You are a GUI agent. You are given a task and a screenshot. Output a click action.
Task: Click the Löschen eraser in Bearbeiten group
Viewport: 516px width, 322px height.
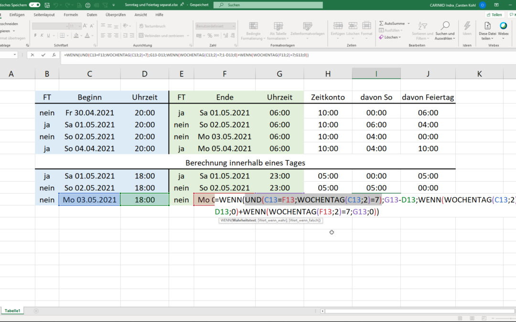pyautogui.click(x=381, y=37)
